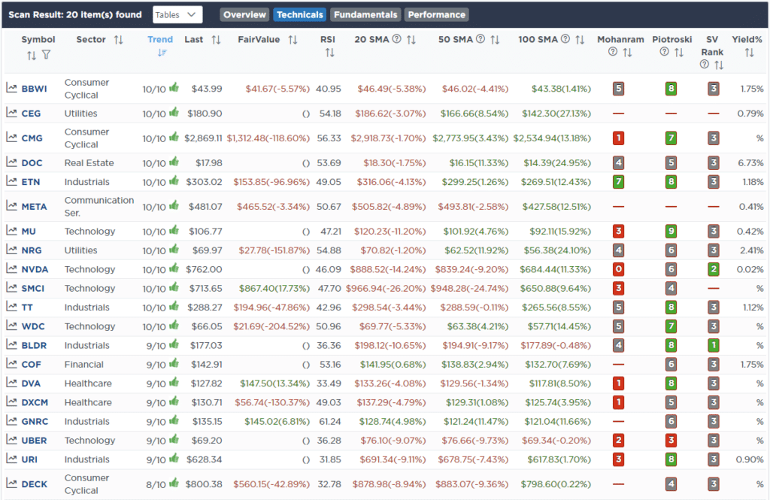Sort by Yield% column arrows
This screenshot has height=500, width=770.
pos(749,53)
